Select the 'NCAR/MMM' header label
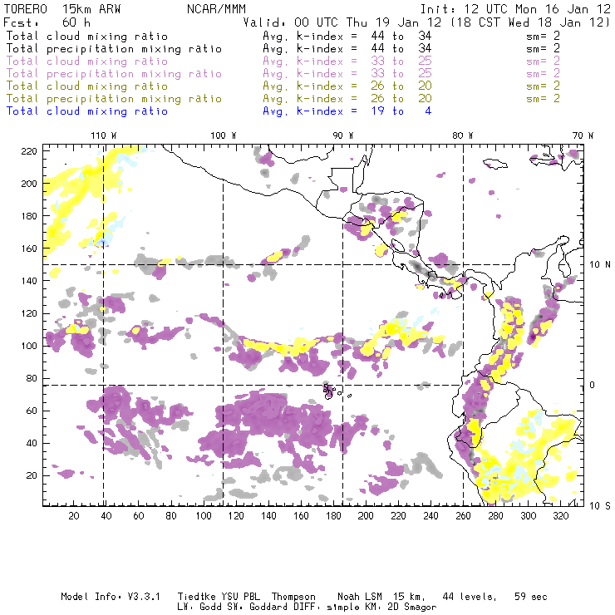The height and width of the screenshot is (615, 615). tap(216, 9)
